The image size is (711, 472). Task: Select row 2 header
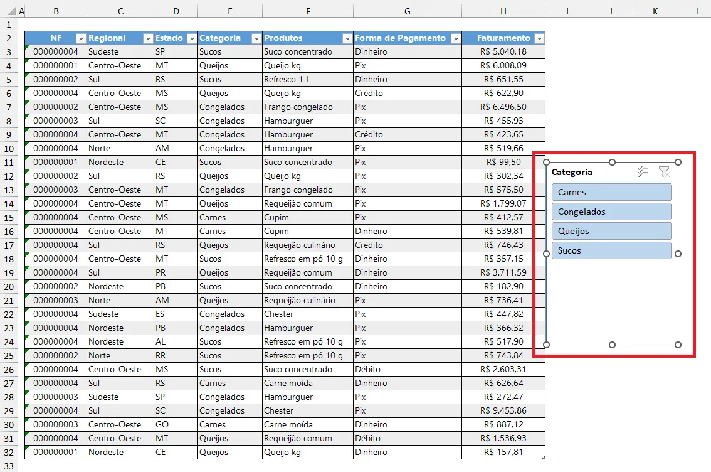point(9,38)
